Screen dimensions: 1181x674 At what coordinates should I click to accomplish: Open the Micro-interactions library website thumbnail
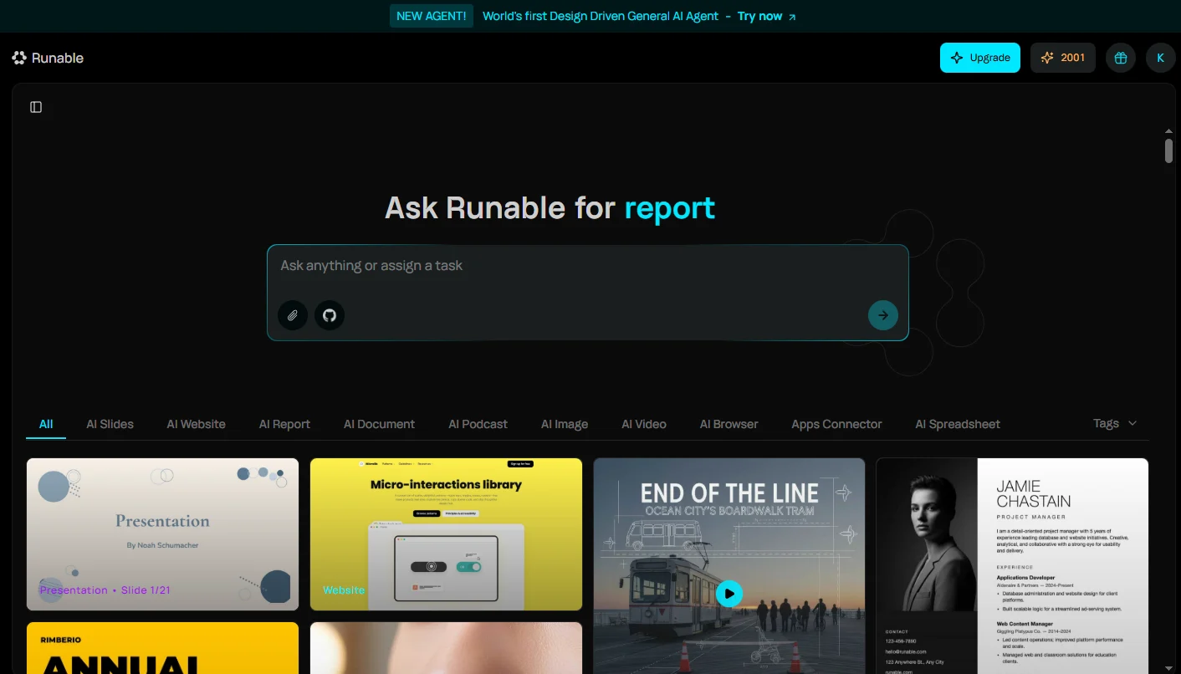pos(446,534)
